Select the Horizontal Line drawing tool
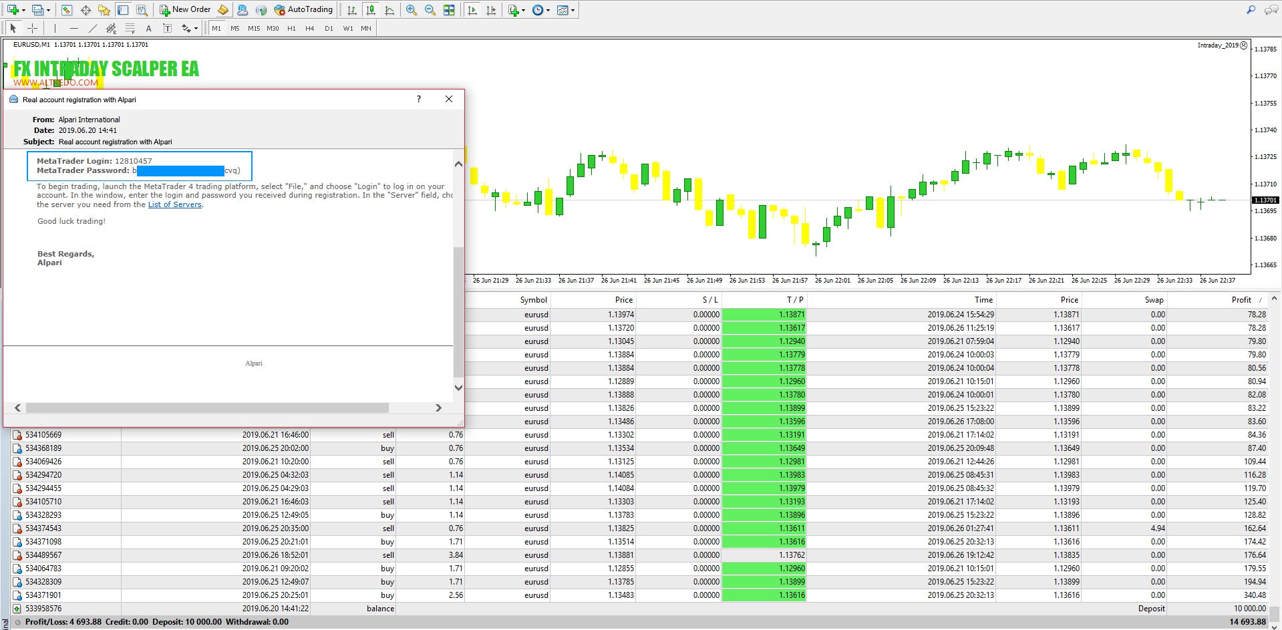This screenshot has height=630, width=1282. click(x=73, y=28)
